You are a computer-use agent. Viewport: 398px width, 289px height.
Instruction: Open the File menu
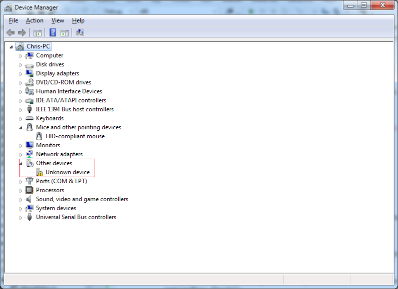[14, 20]
